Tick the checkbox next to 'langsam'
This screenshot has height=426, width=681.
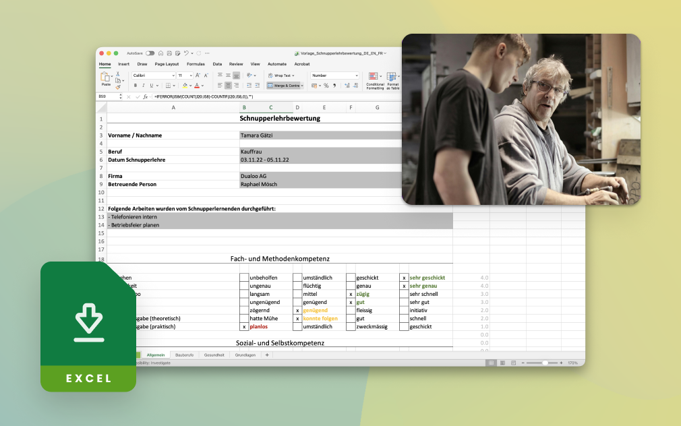(x=244, y=294)
